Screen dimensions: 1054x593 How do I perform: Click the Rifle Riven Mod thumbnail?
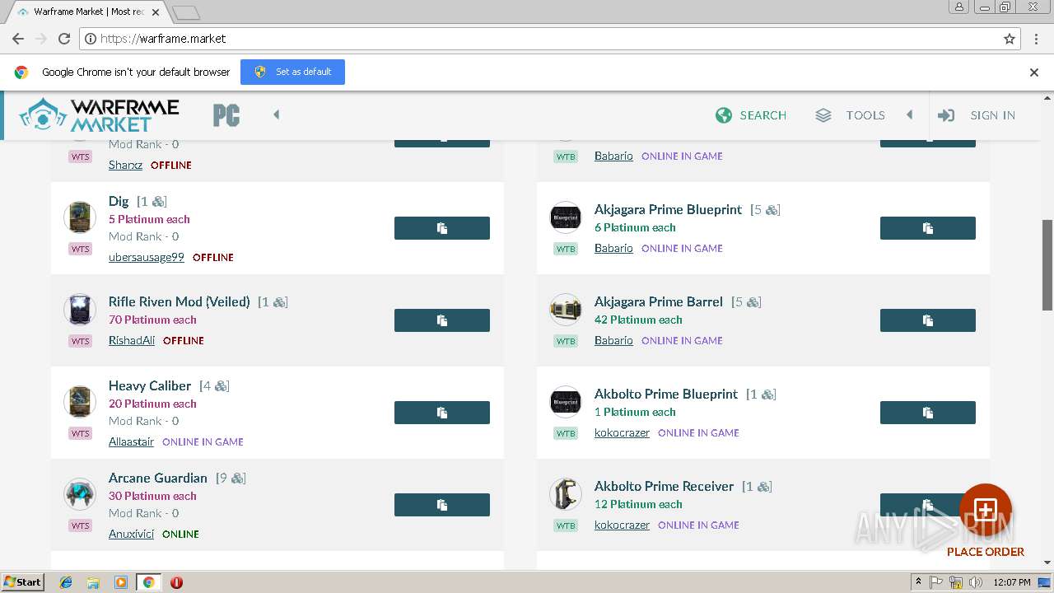click(80, 310)
